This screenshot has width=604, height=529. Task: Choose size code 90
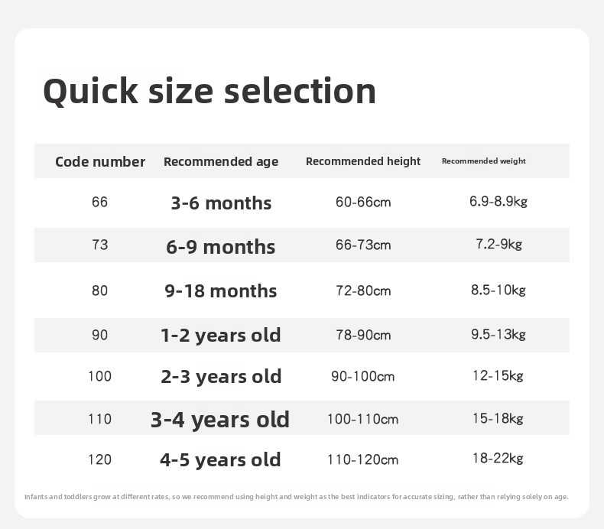click(x=99, y=335)
